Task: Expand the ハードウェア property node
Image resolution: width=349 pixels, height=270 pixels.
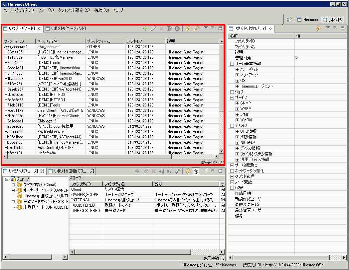Action: [x=237, y=69]
